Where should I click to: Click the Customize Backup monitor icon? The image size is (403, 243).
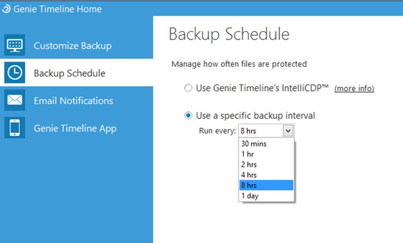(x=15, y=45)
